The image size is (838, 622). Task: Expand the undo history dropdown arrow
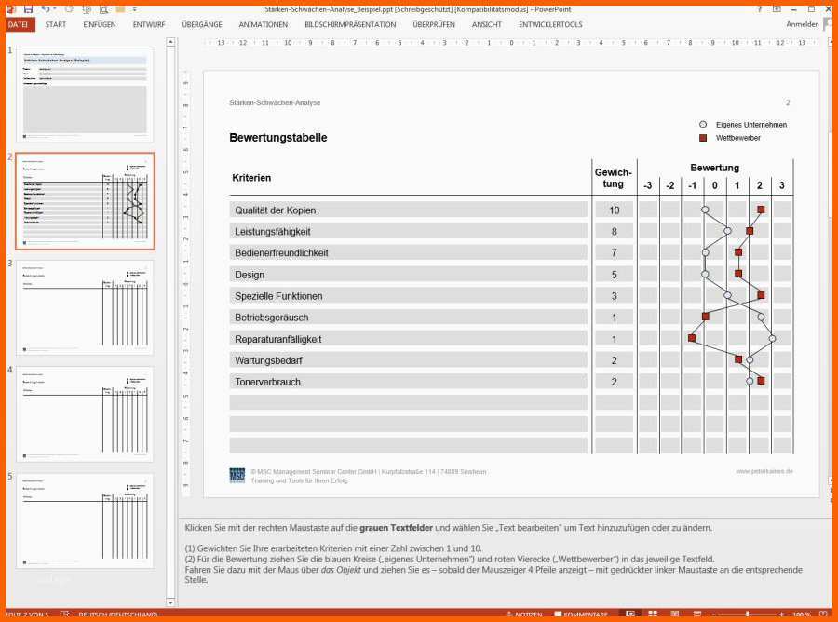[57, 8]
